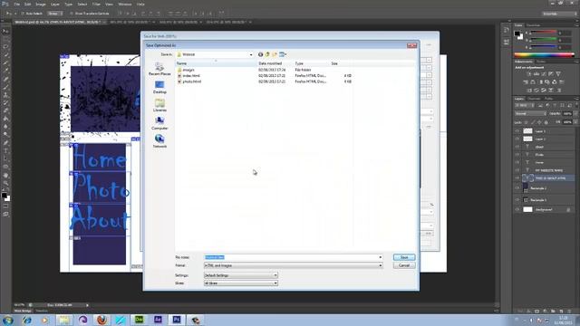
Task: Open After Effects from the taskbar
Action: tap(158, 320)
